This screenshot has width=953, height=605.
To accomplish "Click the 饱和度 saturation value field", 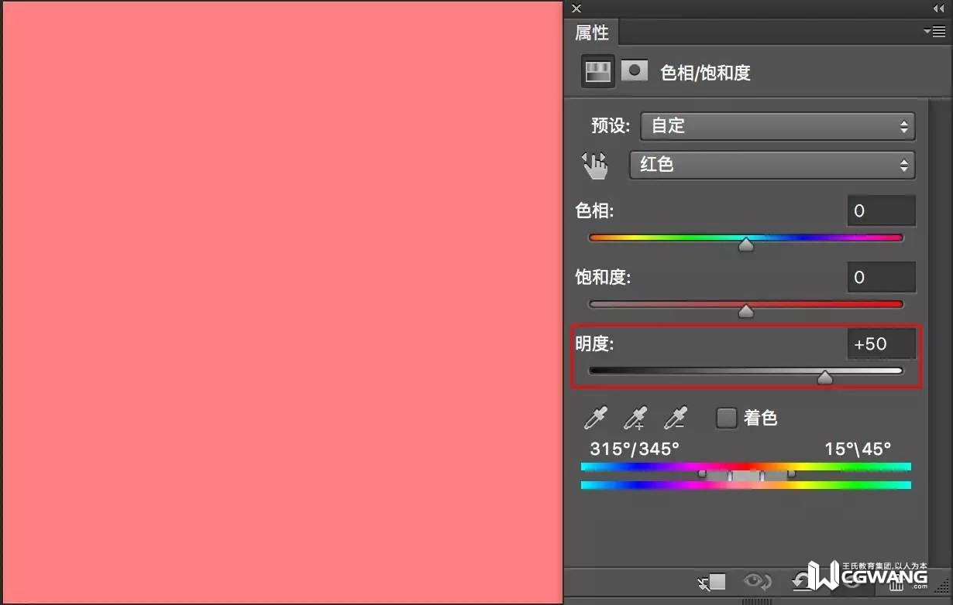I will 881,277.
